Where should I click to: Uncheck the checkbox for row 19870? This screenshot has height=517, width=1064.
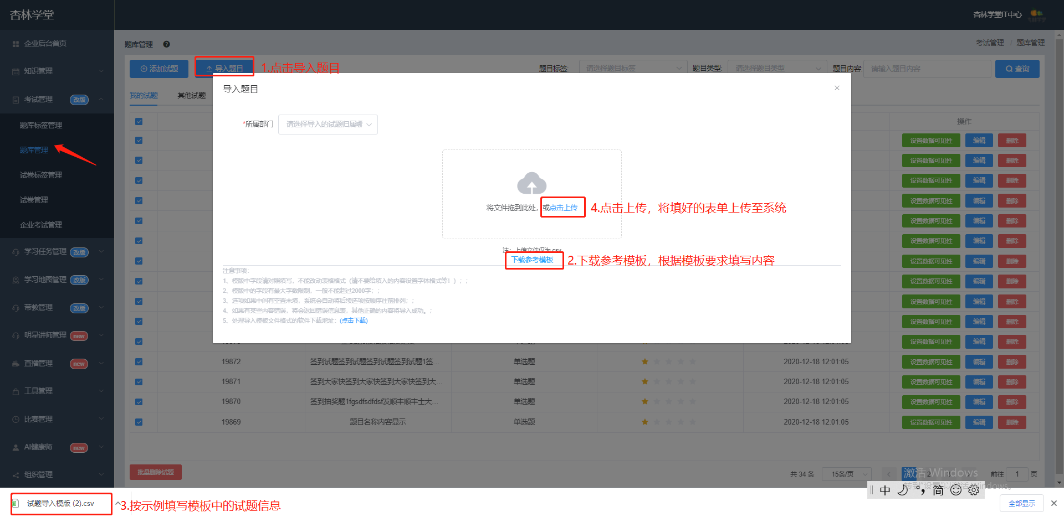point(139,402)
